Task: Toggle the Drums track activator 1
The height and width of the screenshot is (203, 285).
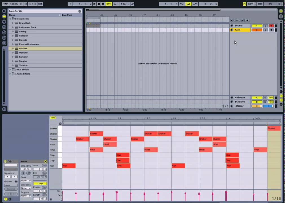Action: click(x=257, y=26)
